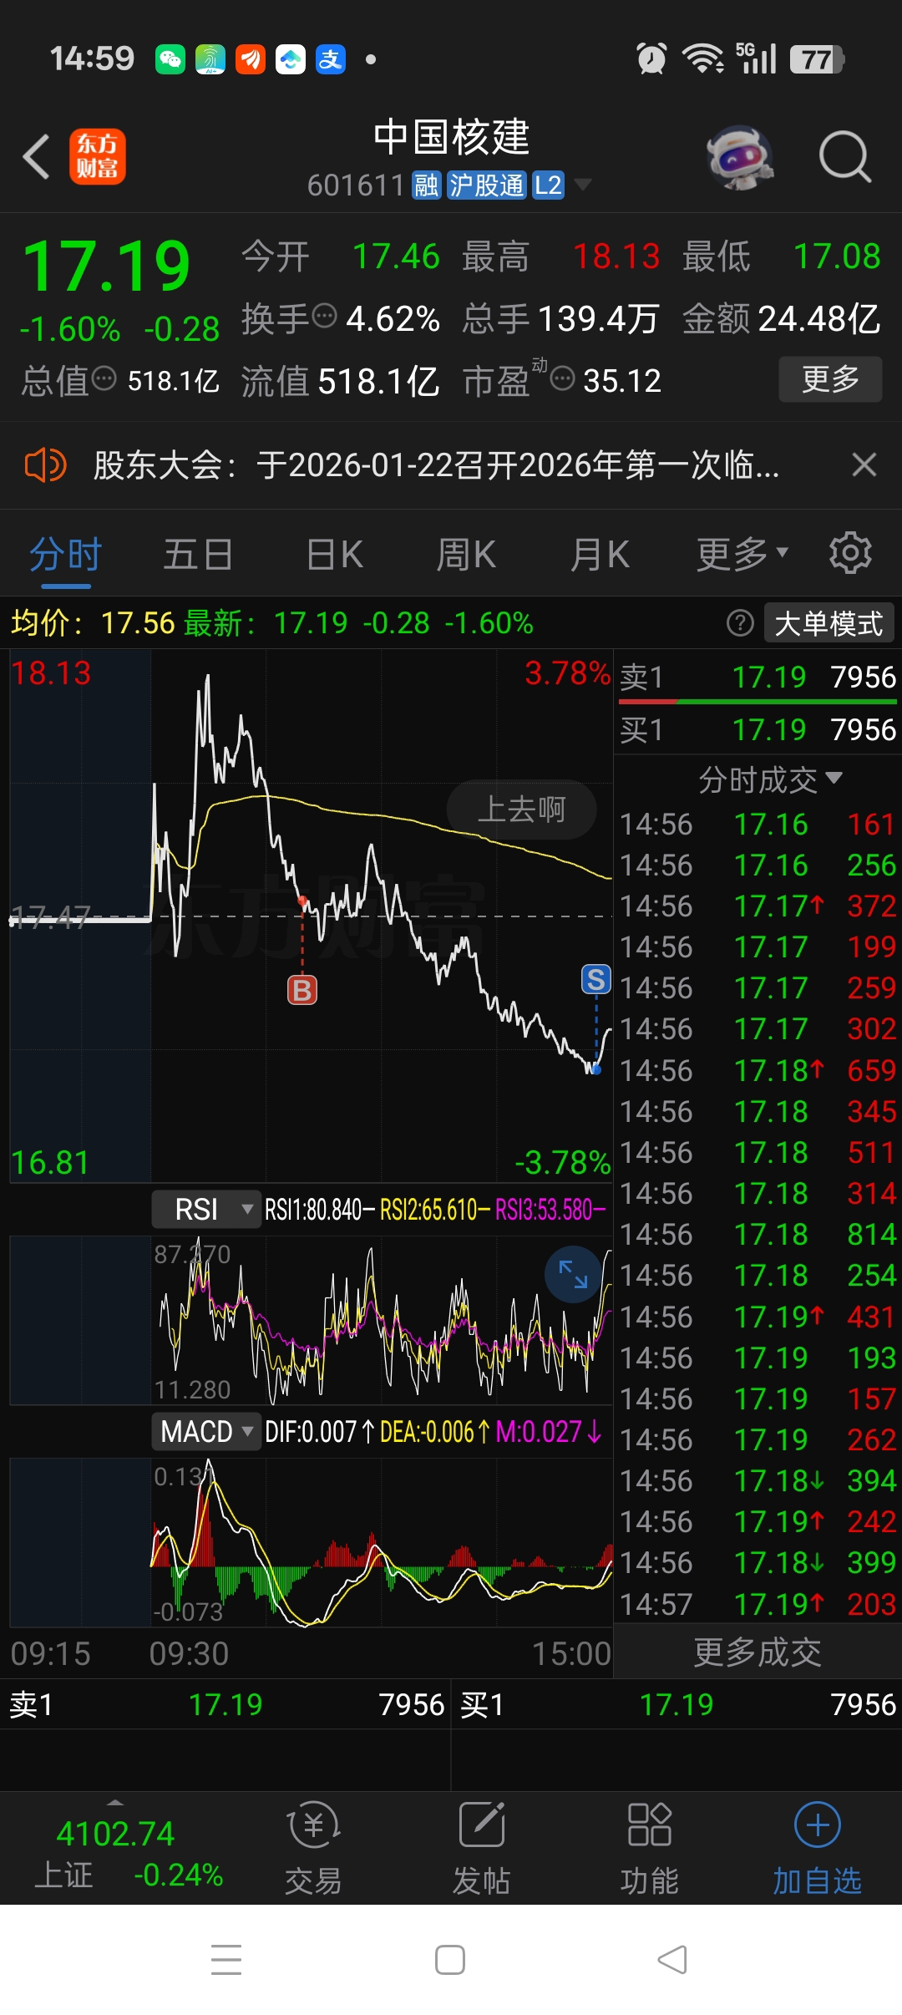Tap the Android back triangle button
This screenshot has height=2015, width=902.
[x=672, y=1960]
